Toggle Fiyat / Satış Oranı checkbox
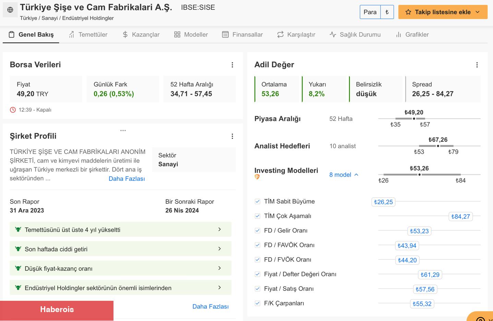This screenshot has height=321, width=493. click(x=257, y=289)
